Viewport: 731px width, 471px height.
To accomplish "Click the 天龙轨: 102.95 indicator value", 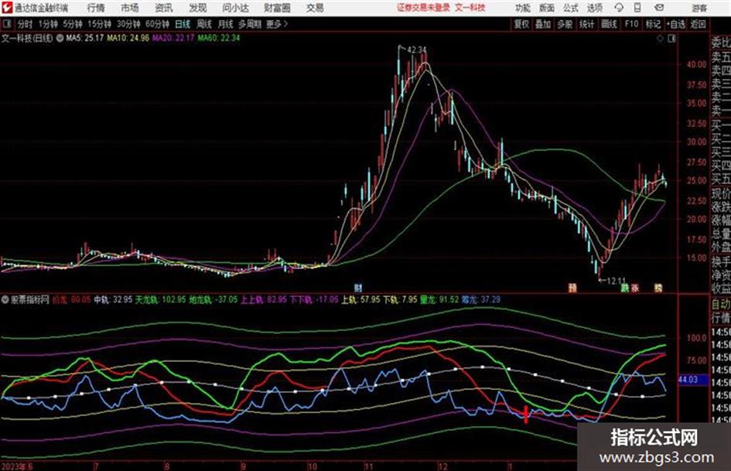I will 160,299.
